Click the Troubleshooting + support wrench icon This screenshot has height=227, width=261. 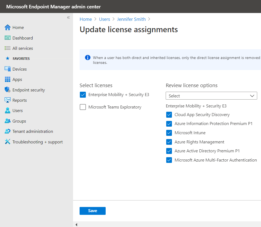[x=7, y=142]
